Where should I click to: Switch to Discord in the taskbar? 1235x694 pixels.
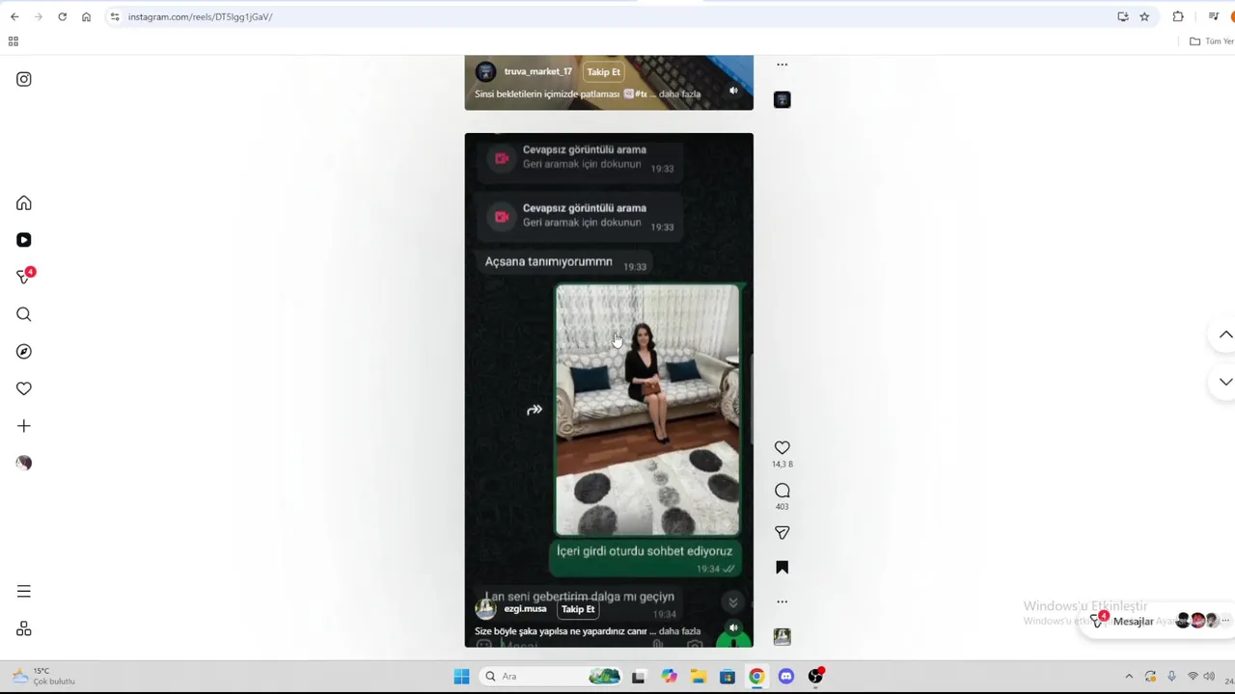click(786, 677)
